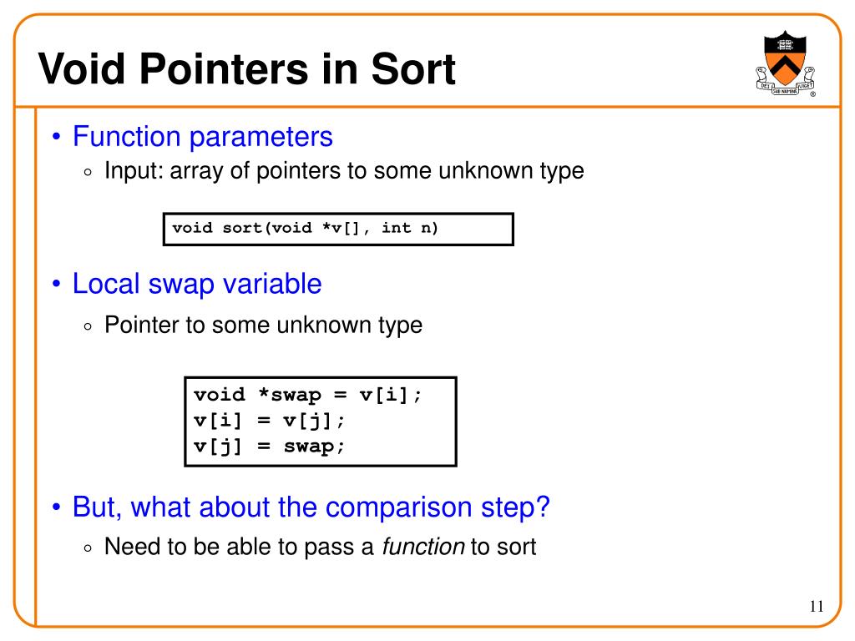Click the void *swap = v[i]; code line
This screenshot has width=855, height=641.
click(x=308, y=395)
